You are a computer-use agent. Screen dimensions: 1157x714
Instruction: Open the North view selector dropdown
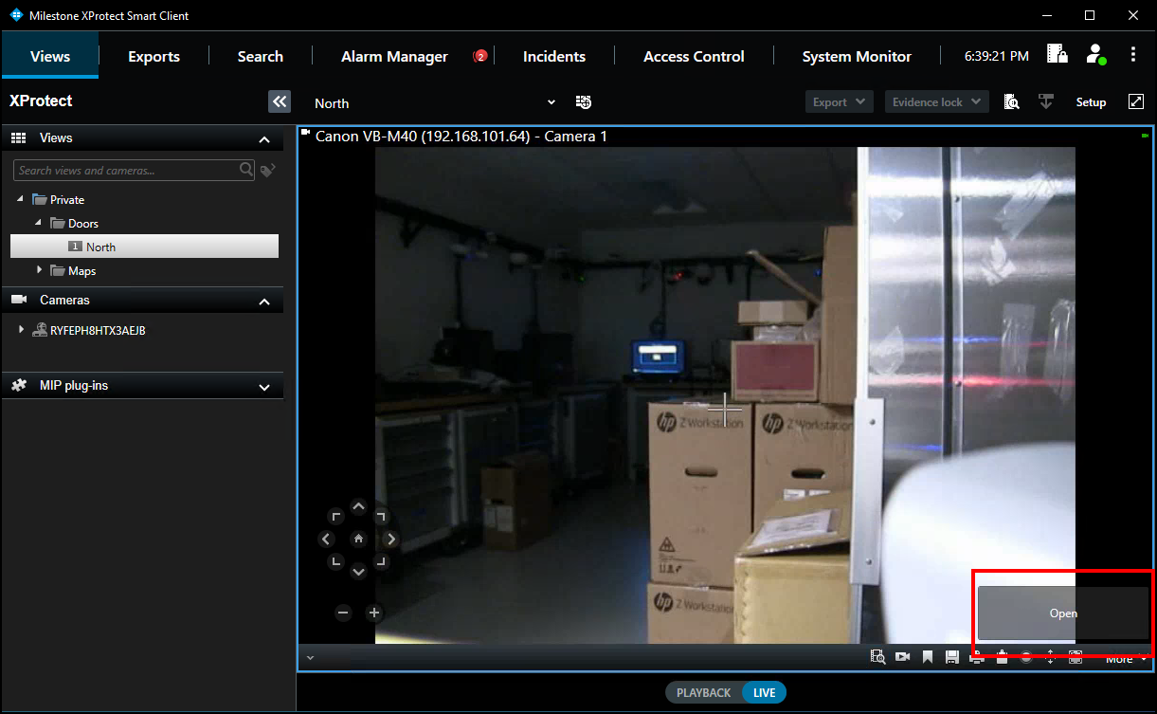(x=551, y=102)
